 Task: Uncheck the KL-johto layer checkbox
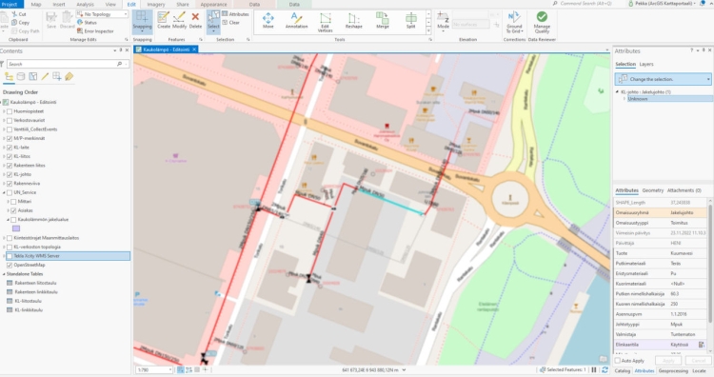[x=10, y=174]
